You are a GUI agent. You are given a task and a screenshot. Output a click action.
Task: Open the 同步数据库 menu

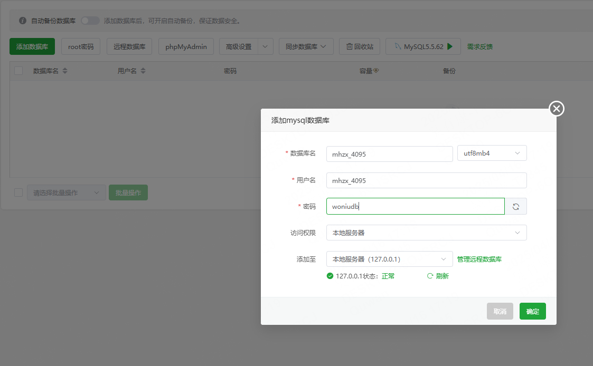pos(306,46)
